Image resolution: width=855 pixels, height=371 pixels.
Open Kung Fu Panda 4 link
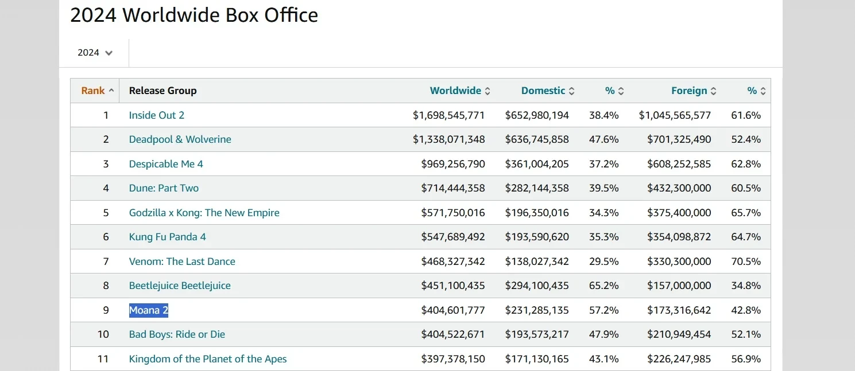coord(167,237)
